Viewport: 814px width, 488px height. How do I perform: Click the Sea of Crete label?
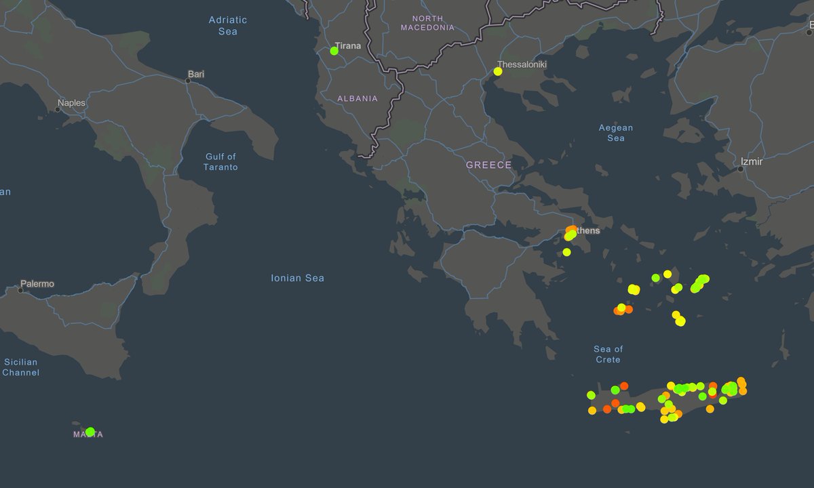608,354
